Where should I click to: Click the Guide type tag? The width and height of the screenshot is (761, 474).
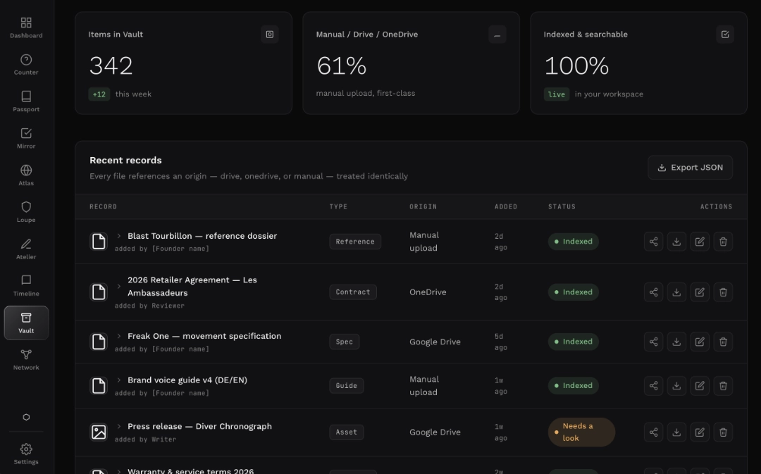click(347, 386)
